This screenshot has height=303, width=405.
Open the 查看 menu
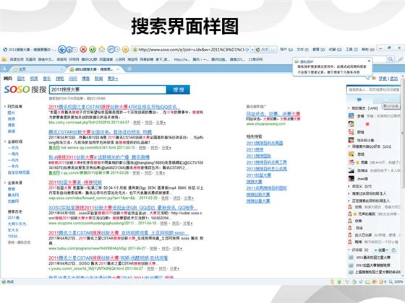point(318,49)
